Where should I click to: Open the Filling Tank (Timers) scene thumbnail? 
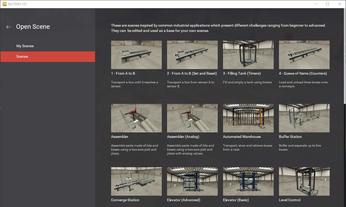(x=248, y=55)
